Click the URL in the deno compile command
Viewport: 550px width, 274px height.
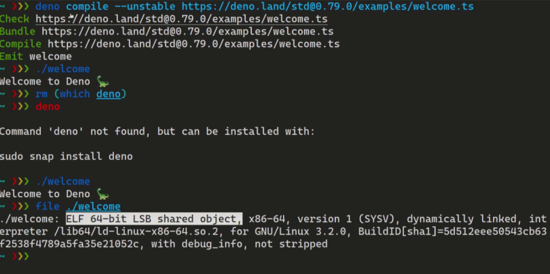coord(327,6)
